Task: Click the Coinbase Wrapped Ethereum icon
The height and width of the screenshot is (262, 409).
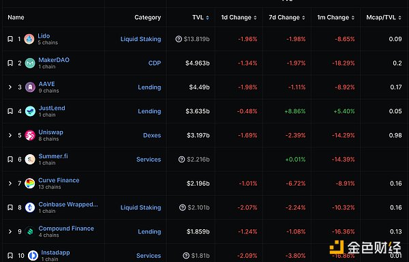Action: [x=30, y=207]
